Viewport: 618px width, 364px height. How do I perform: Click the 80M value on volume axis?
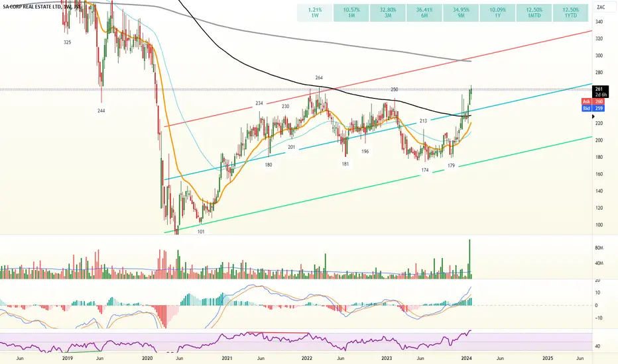599,248
